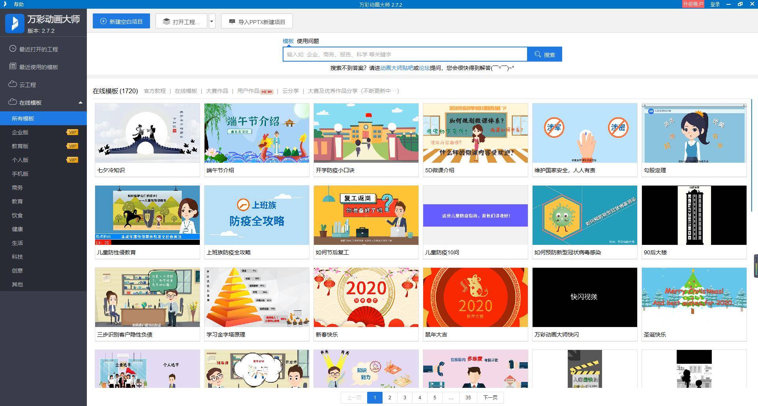Click the VIP badge next to 企业版
Screen dimensions: 758x406
(72, 132)
